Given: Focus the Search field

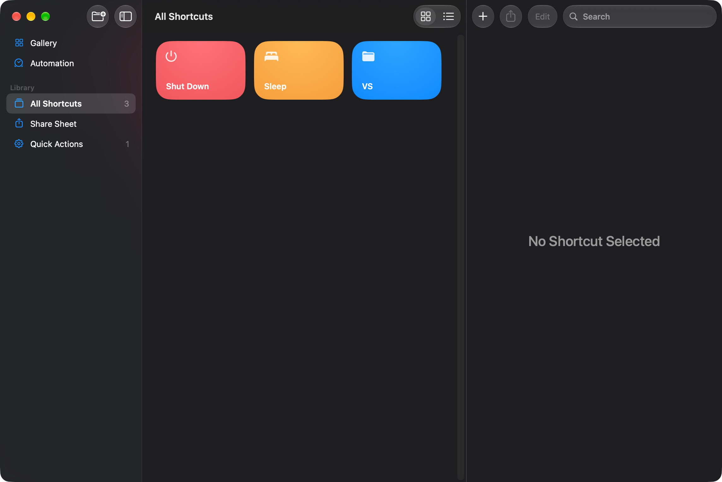Looking at the screenshot, I should (x=640, y=16).
